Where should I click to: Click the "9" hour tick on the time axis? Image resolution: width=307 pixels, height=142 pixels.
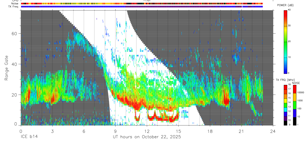115,131
